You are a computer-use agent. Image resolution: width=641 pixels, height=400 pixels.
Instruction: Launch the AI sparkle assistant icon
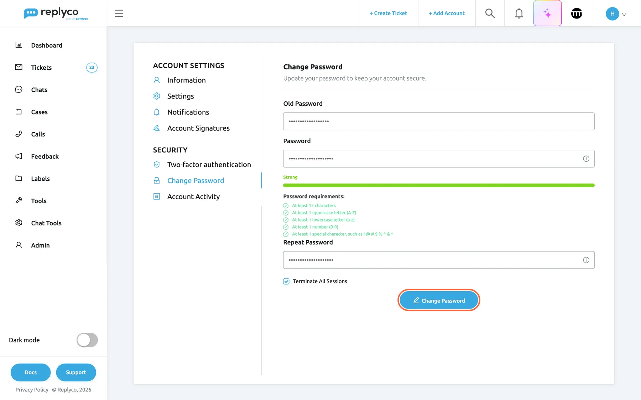pyautogui.click(x=547, y=14)
